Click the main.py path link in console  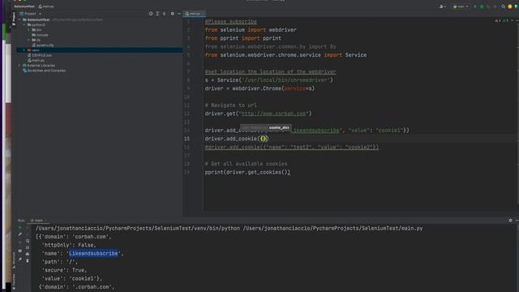[332, 229]
